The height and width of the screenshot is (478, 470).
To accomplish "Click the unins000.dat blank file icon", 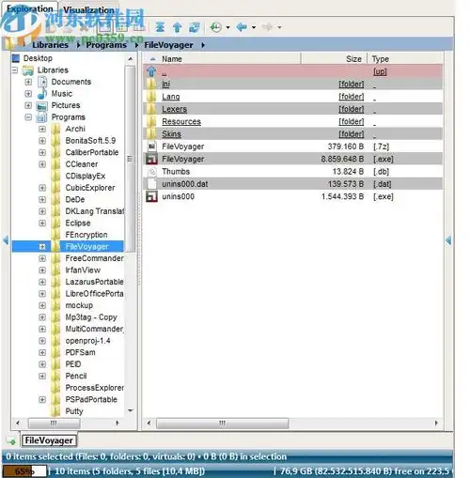I will coord(151,184).
